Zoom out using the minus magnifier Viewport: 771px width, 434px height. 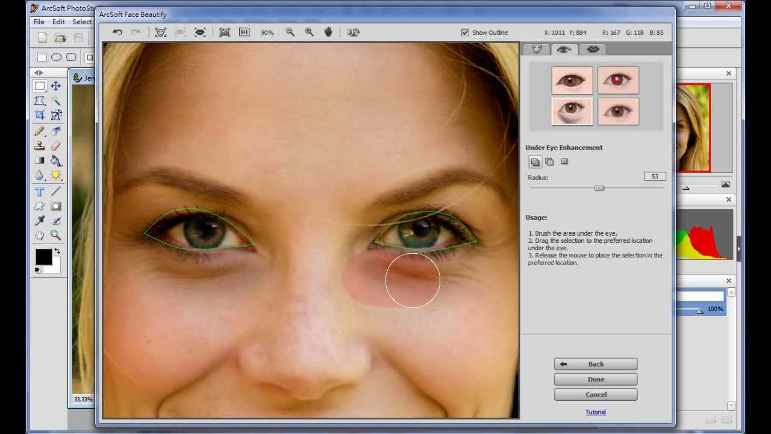[290, 33]
